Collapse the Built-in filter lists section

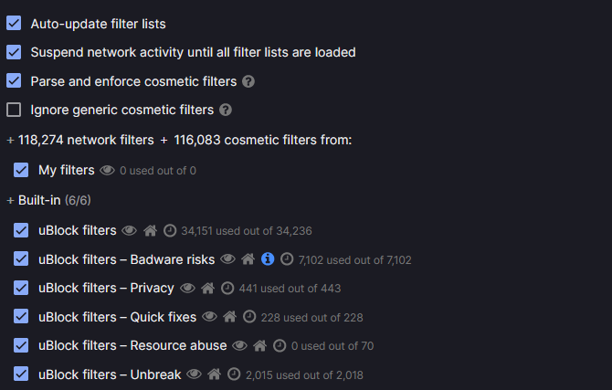(x=10, y=200)
